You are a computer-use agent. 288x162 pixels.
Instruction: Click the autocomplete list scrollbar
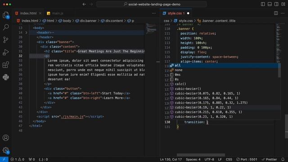tap(279, 70)
